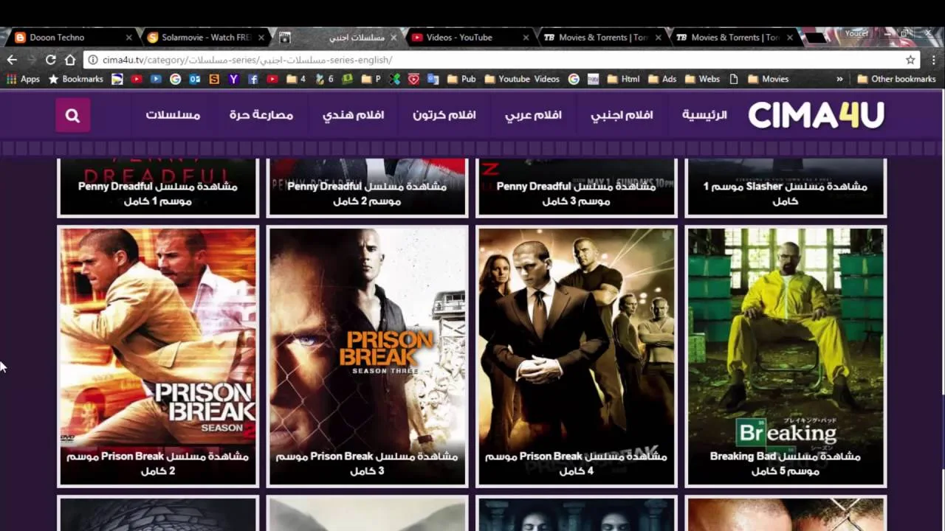Open Penny Dreadful موسم 2 title link

coord(367,193)
